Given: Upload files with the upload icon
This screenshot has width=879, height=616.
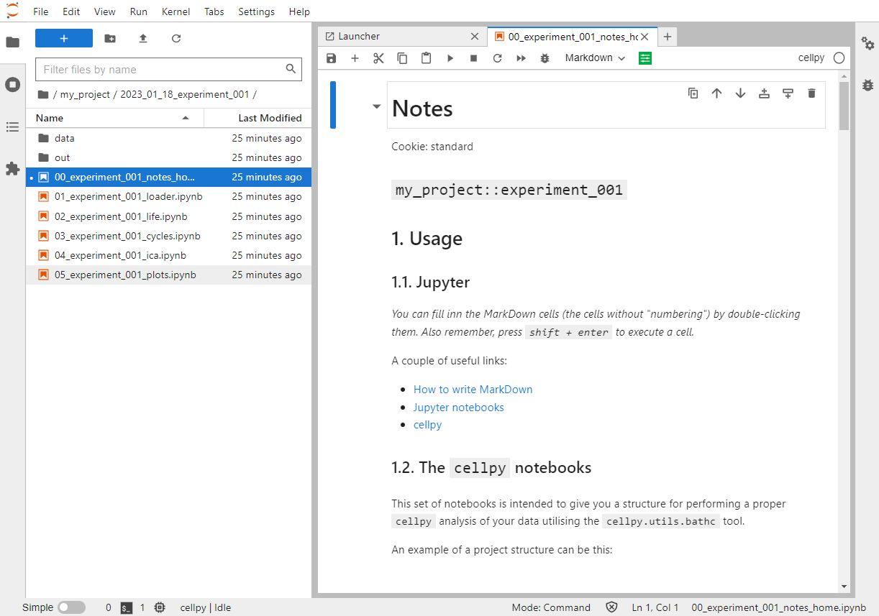Looking at the screenshot, I should 143,38.
